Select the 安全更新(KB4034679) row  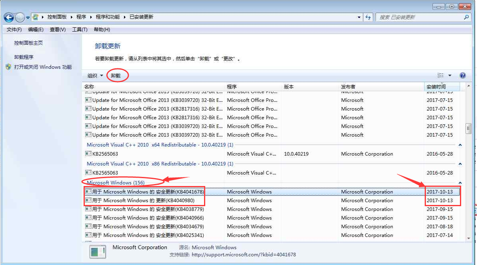click(x=272, y=226)
